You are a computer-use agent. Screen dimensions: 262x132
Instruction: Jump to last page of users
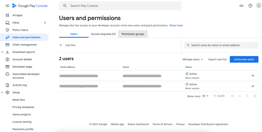click(255, 96)
